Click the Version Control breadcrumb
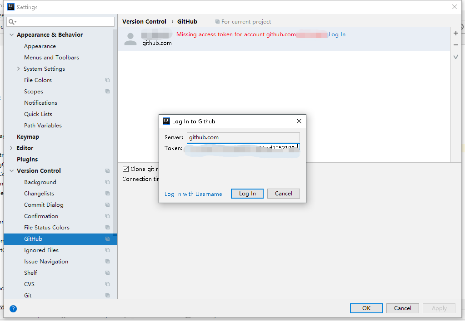 (144, 22)
